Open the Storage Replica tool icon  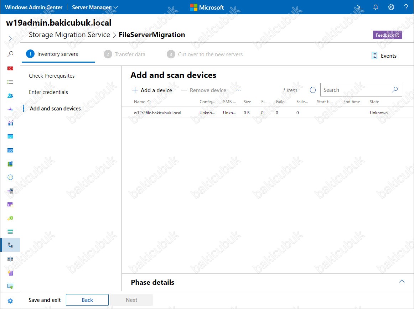tap(10, 259)
